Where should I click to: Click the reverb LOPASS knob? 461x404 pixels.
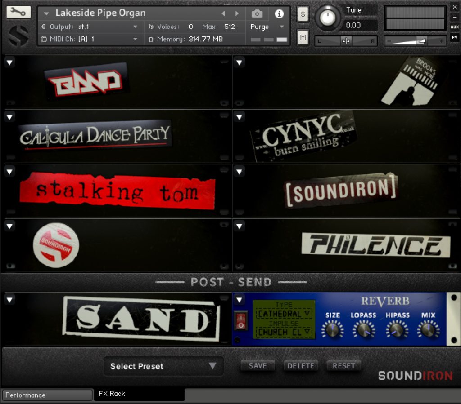coord(364,329)
